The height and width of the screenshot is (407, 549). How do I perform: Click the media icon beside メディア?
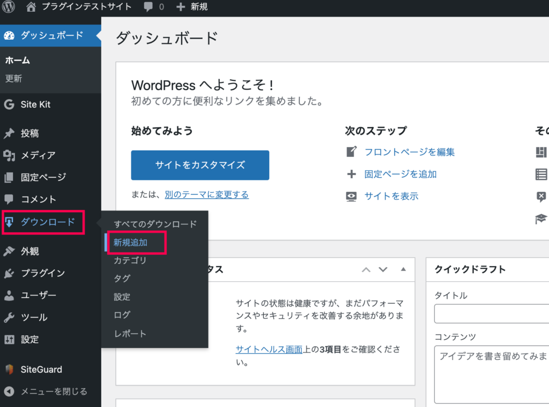(9, 155)
